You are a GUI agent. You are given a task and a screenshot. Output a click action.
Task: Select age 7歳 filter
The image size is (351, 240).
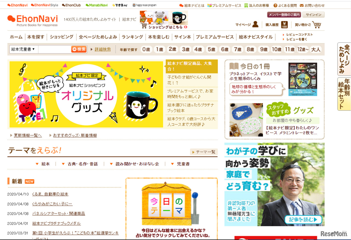pyautogui.click(x=237, y=49)
